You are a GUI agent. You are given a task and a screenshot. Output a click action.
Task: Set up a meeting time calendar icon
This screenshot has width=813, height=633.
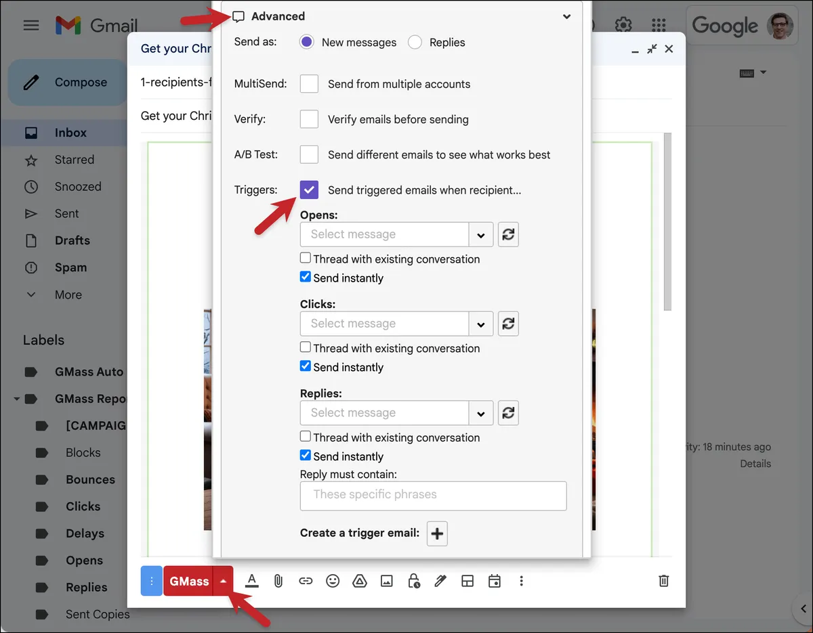[495, 581]
